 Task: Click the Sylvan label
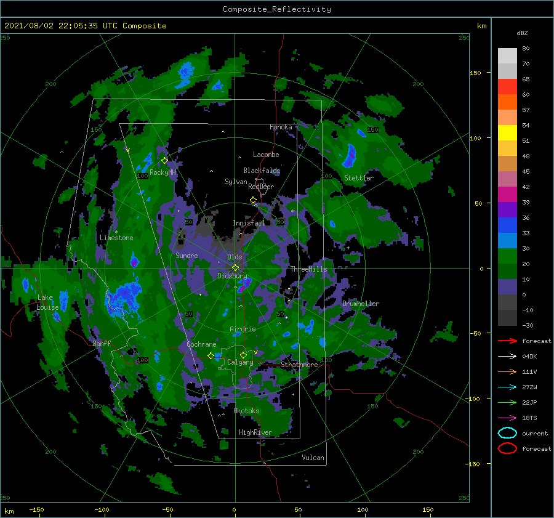(x=236, y=182)
